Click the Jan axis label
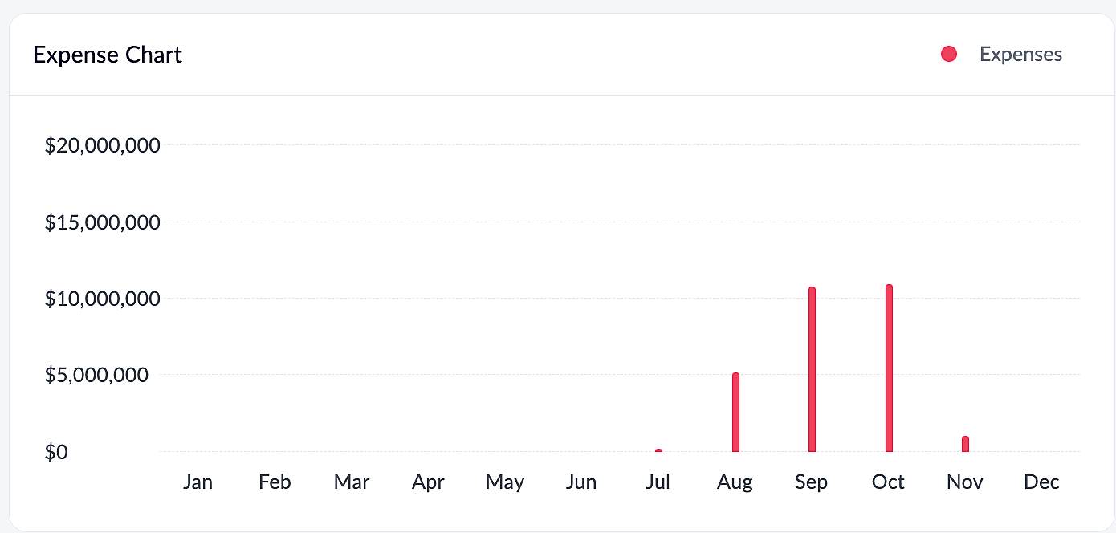Viewport: 1116px width, 533px height. 198,482
